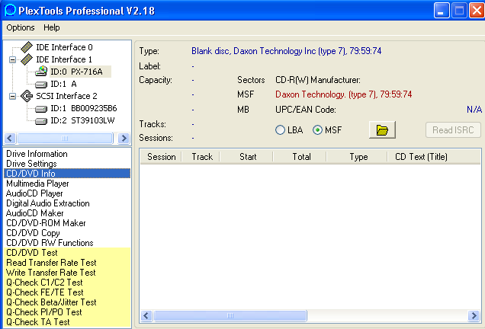Click device tree scrollbar right arrow

click(x=124, y=138)
